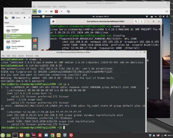
Task: Click the speaker volume icon in Mint tray
Action: coord(165,135)
